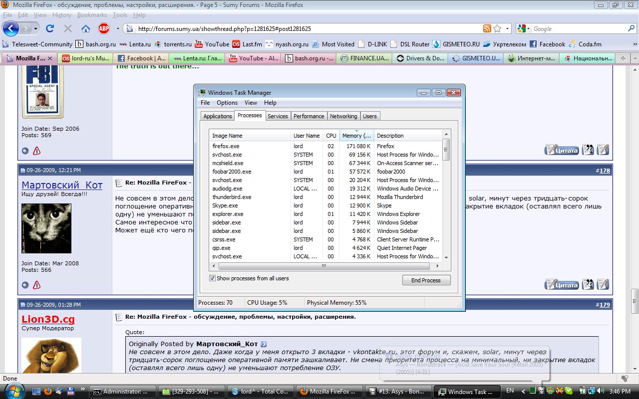
Task: Report post #178 using red warning triangle
Action: 36,285
